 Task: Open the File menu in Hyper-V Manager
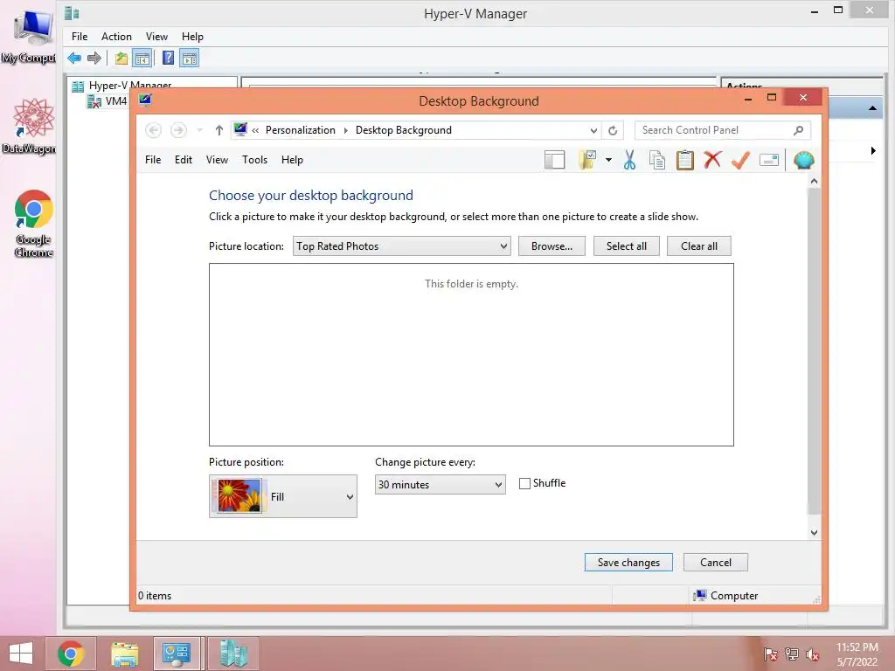tap(80, 37)
